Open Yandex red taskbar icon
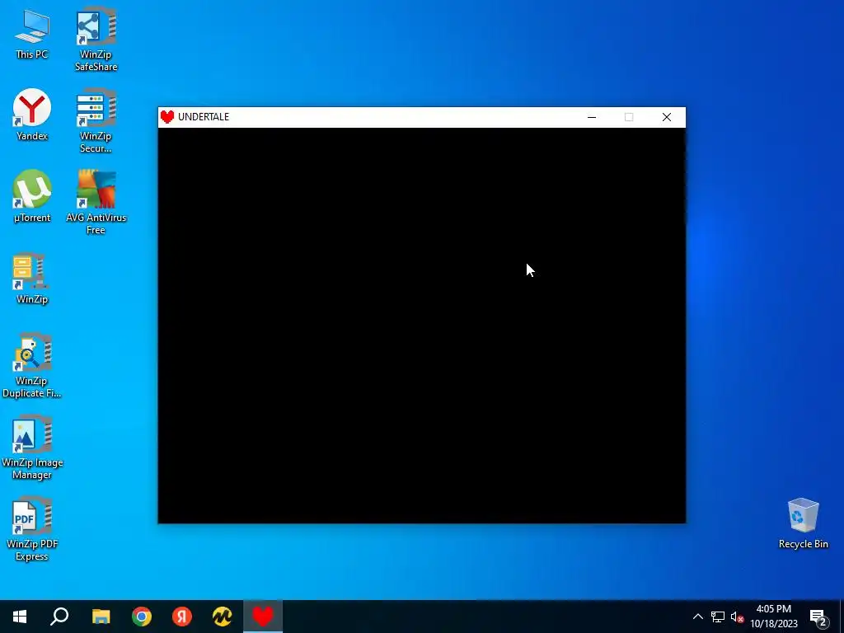This screenshot has height=633, width=844. tap(182, 617)
